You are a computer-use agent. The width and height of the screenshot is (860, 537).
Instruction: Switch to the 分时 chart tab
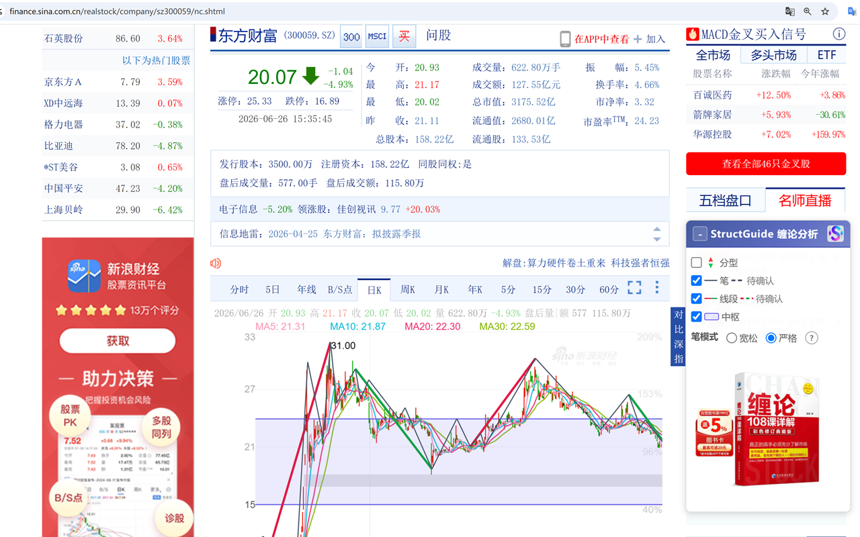(239, 290)
